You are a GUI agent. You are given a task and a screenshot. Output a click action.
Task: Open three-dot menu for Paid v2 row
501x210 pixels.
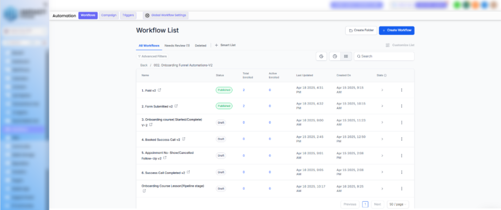[401, 90]
